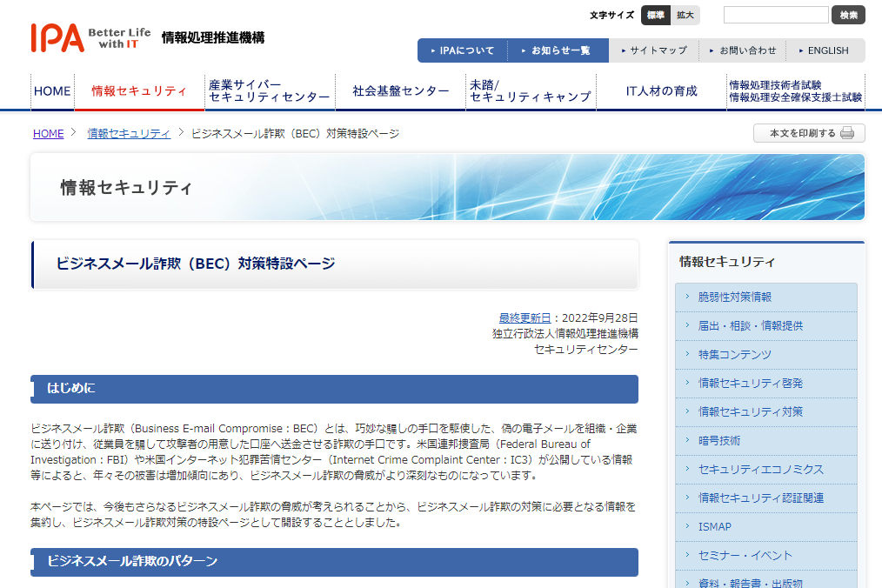
Task: Toggle text size to 拡大
Action: pyautogui.click(x=685, y=15)
